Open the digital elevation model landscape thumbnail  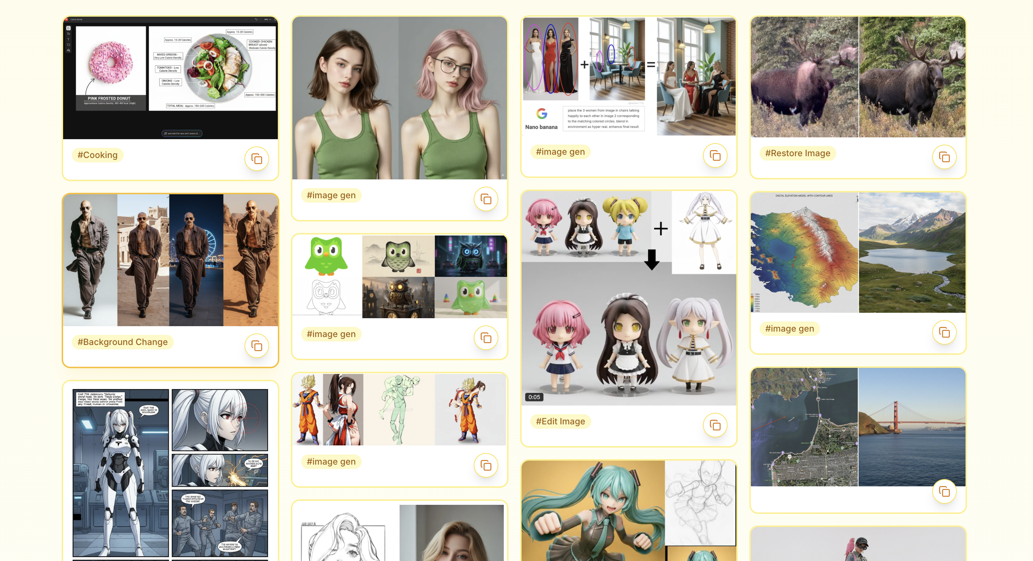pyautogui.click(x=858, y=253)
